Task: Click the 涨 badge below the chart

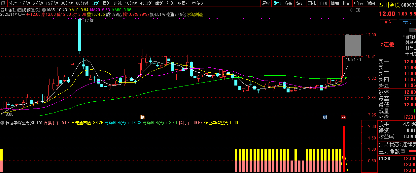Action: click(x=343, y=117)
